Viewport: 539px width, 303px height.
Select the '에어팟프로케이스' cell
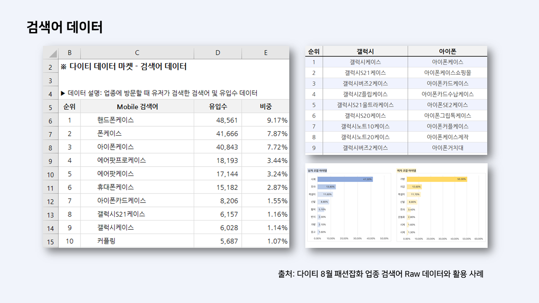coord(137,160)
